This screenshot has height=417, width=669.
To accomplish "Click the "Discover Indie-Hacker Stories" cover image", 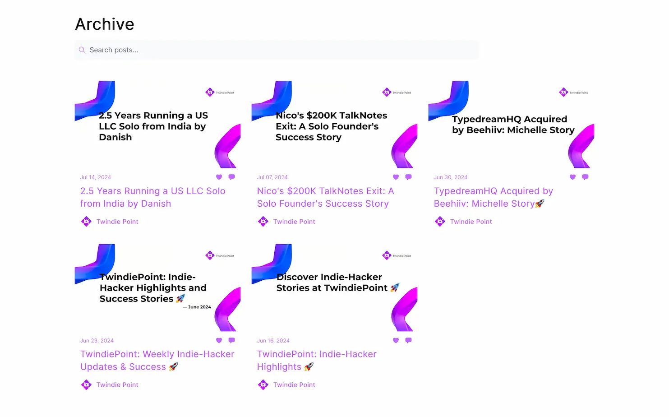I will (x=334, y=289).
